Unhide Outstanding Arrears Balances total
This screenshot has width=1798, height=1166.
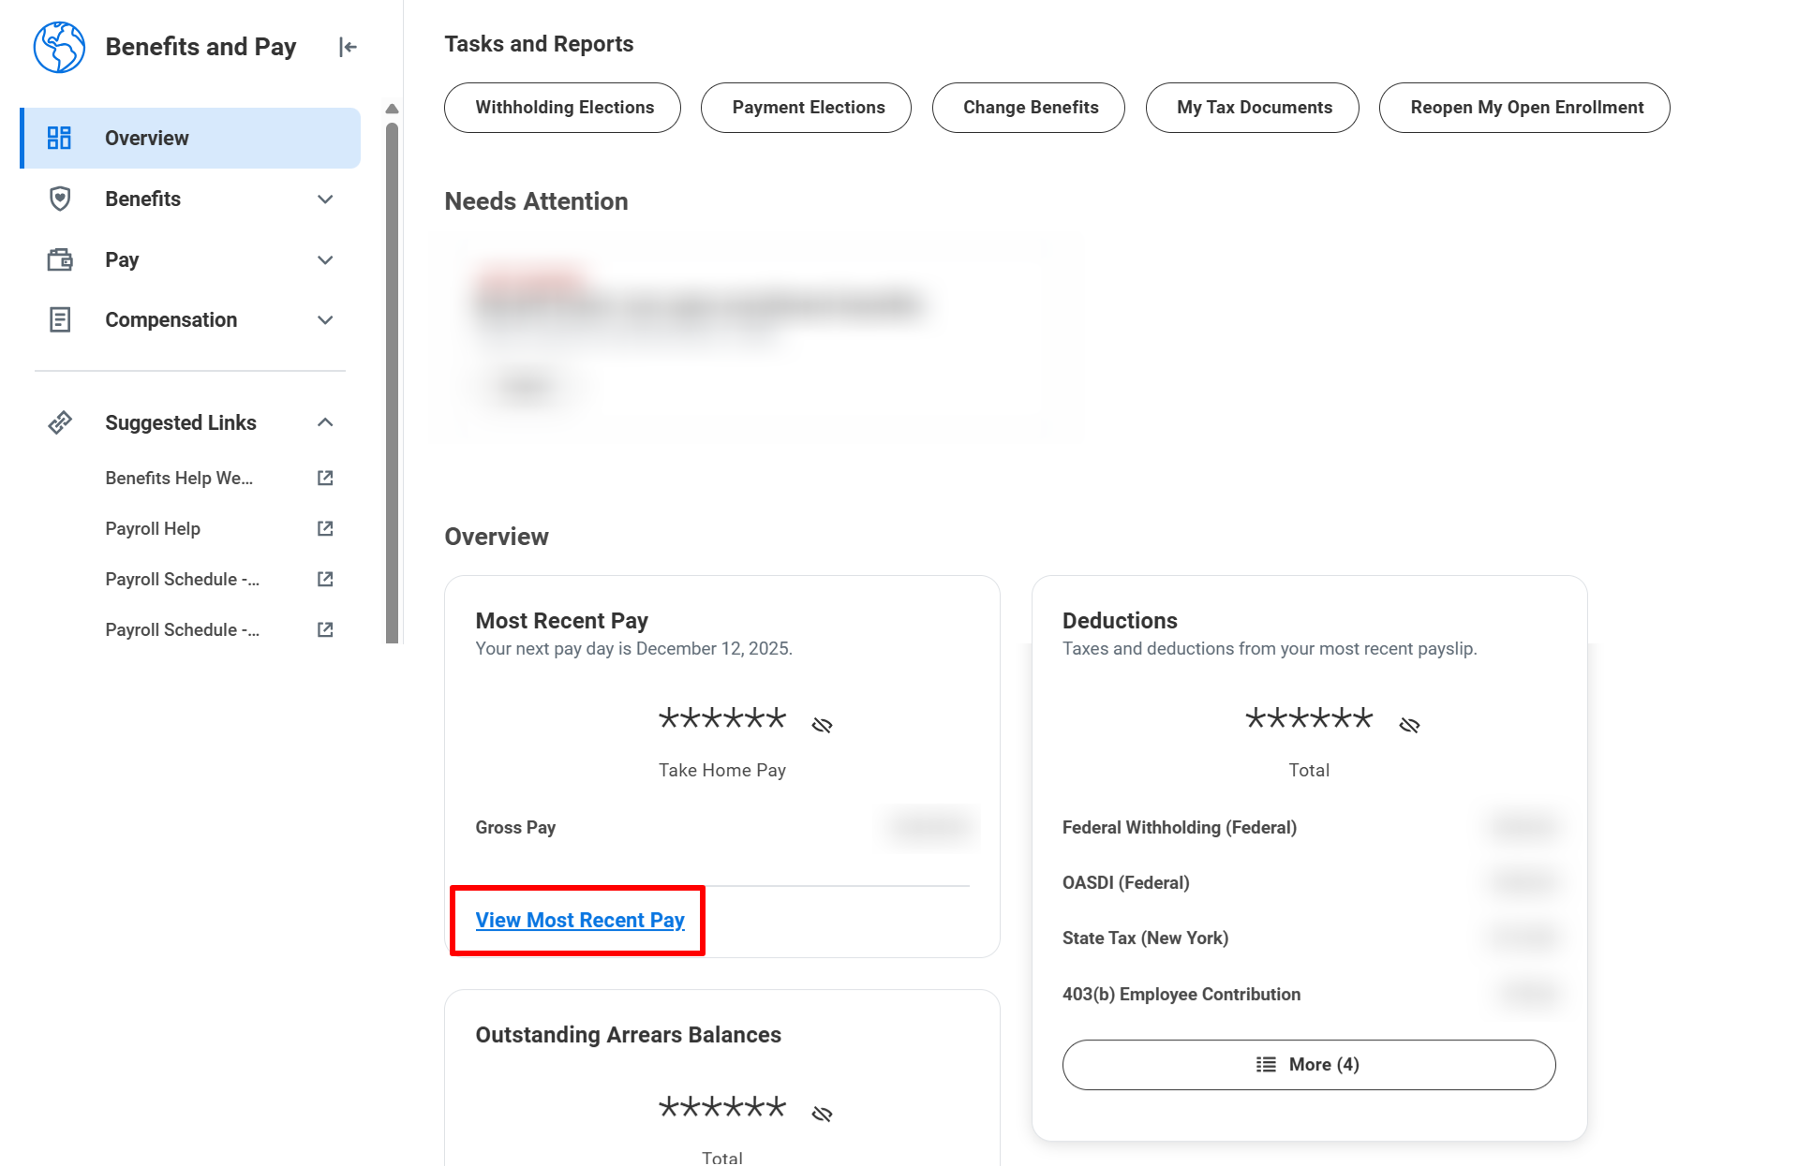click(x=822, y=1114)
